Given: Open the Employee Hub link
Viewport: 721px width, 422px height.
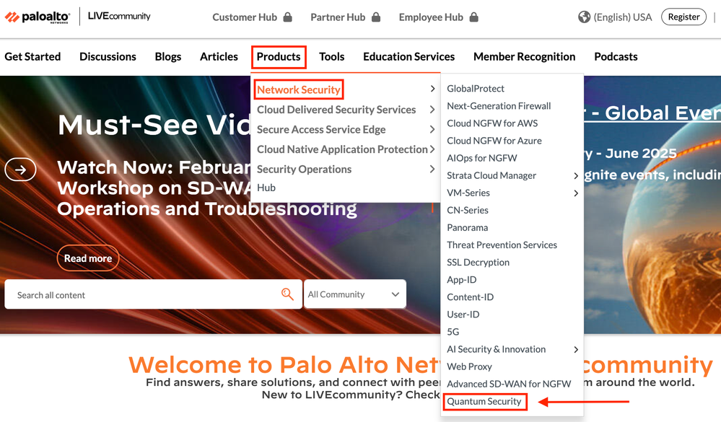Looking at the screenshot, I should [x=431, y=17].
